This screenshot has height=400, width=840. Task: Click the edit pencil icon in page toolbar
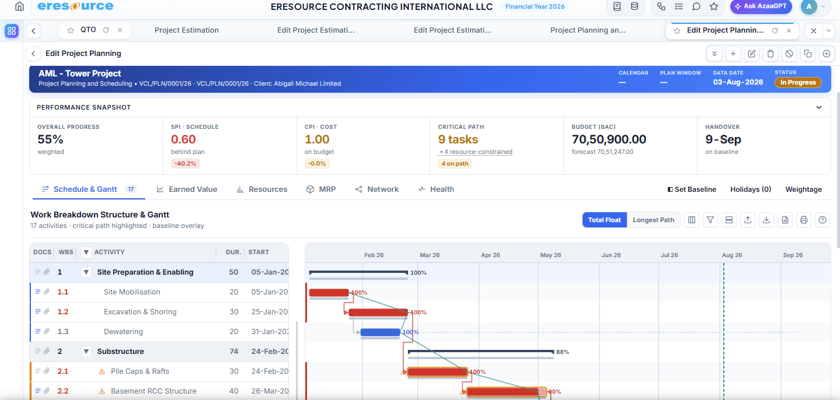pos(752,54)
